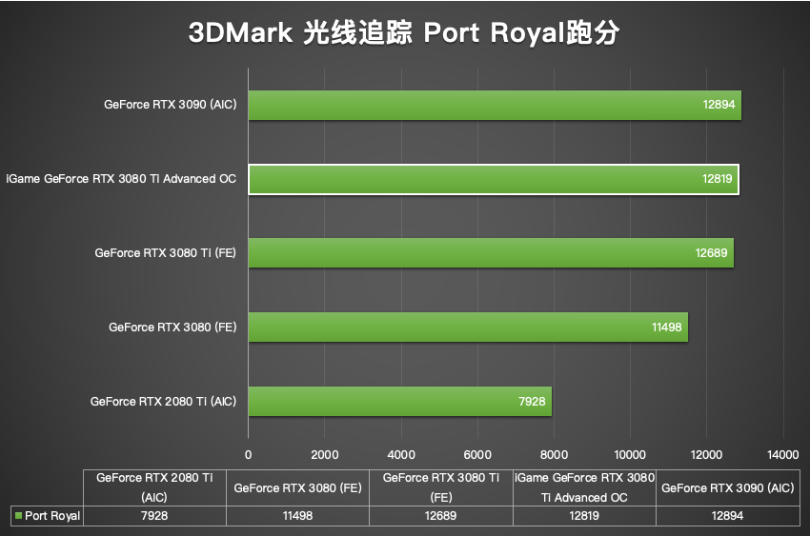
Task: Click table cell 12819
Action: 584,516
